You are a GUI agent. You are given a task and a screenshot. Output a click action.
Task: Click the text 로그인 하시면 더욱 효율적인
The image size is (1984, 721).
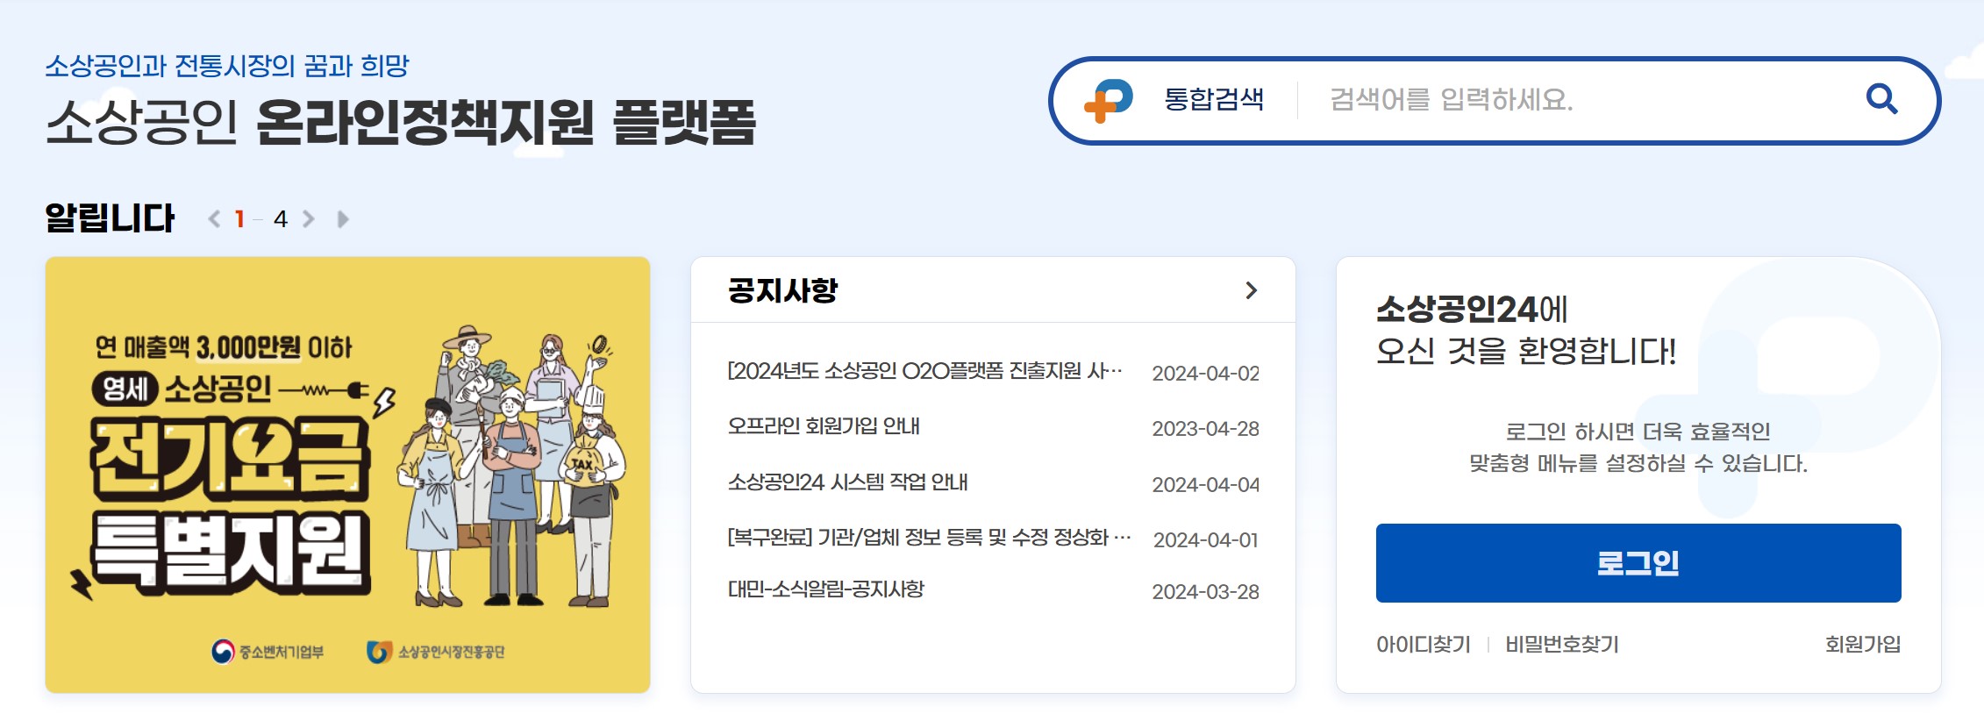tap(1638, 432)
